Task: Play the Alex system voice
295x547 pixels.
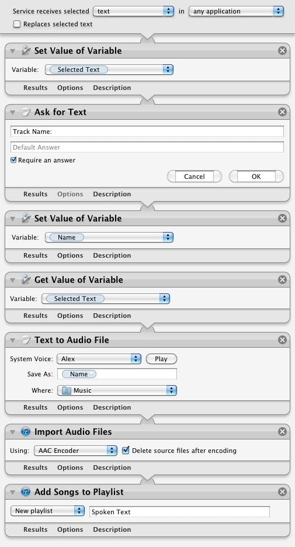Action: coord(161,359)
